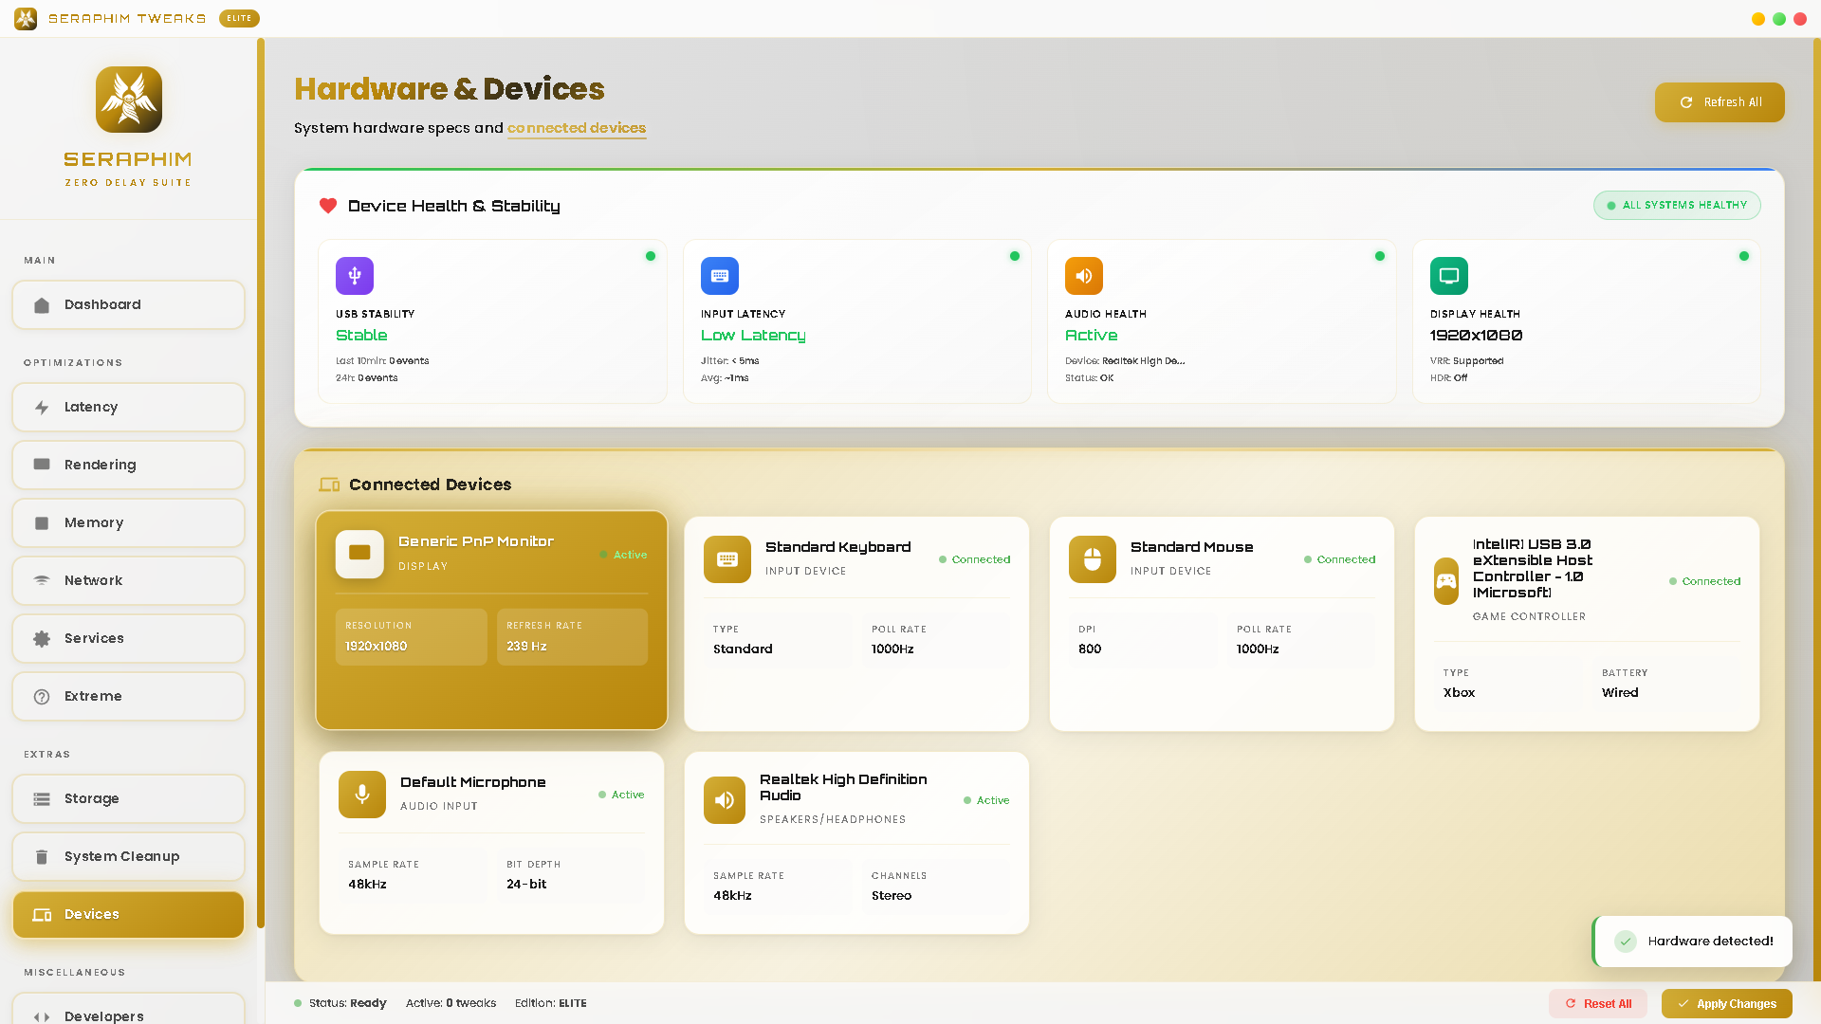Image resolution: width=1821 pixels, height=1024 pixels.
Task: Navigate to Services
Action: [x=129, y=639]
